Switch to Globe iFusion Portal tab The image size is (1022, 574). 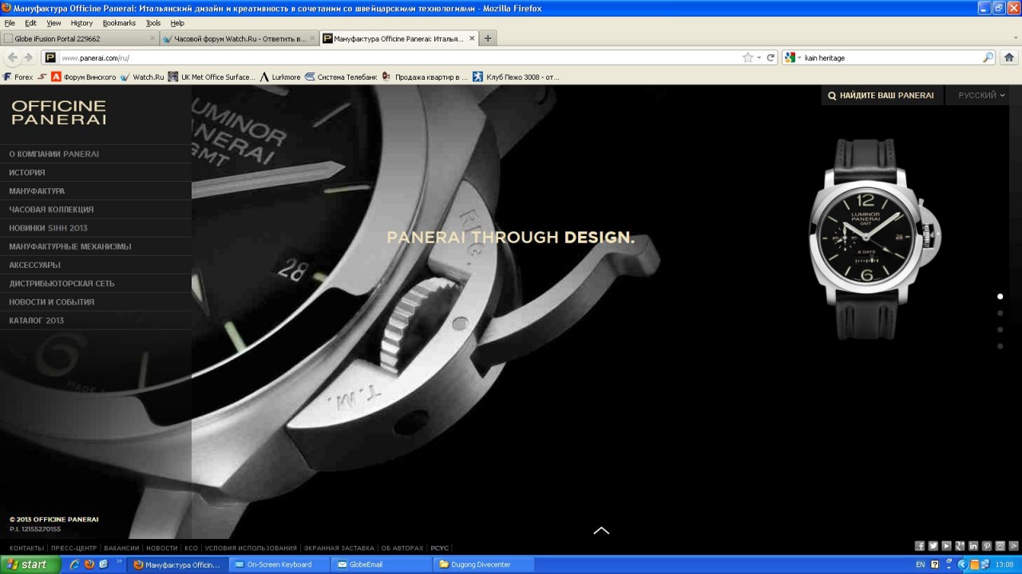[x=80, y=38]
